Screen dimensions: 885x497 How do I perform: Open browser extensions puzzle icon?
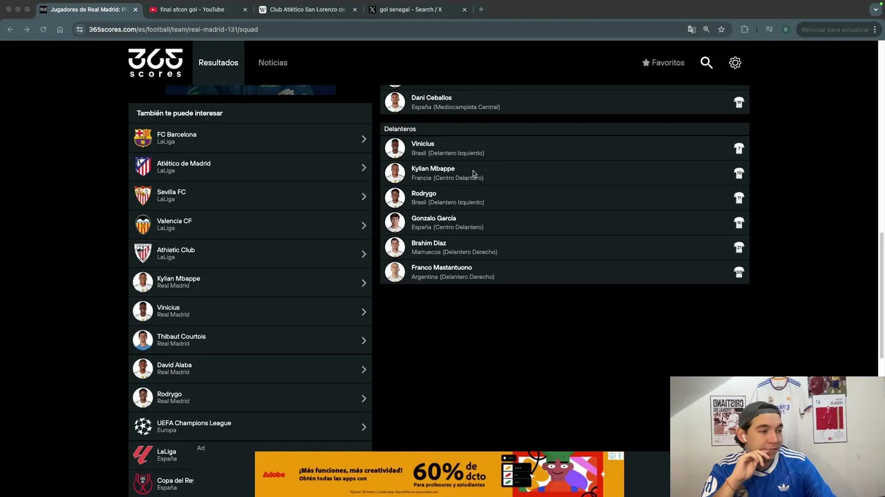pyautogui.click(x=745, y=30)
